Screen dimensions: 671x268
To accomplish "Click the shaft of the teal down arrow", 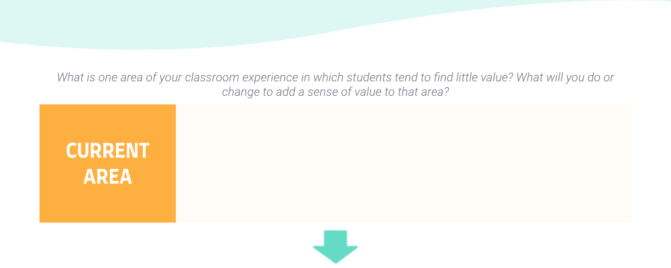I will pyautogui.click(x=335, y=239).
